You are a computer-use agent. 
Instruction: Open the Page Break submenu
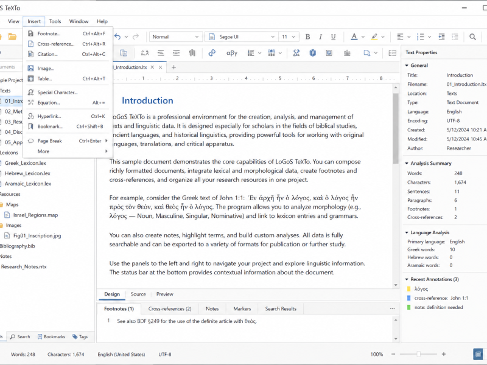[x=66, y=141]
